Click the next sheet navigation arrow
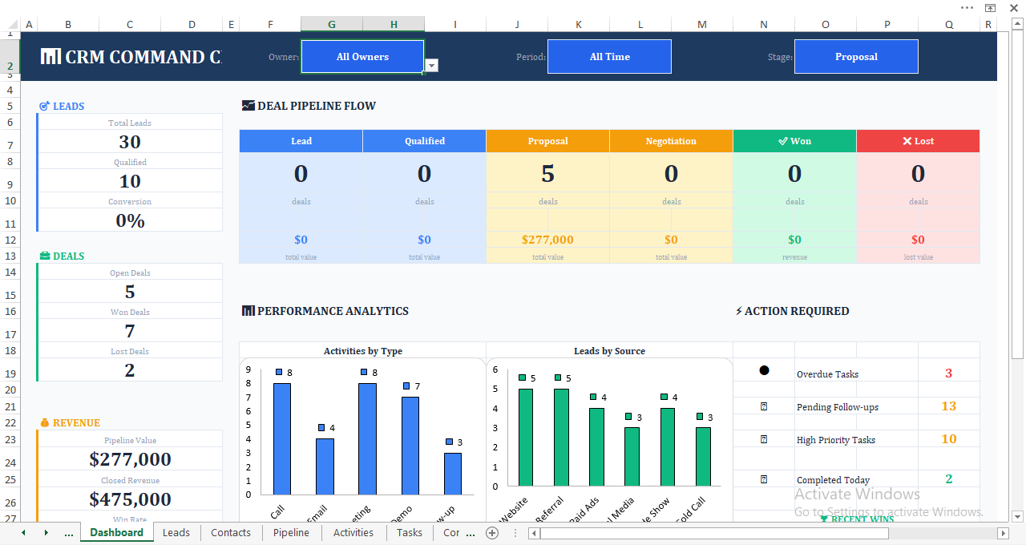This screenshot has width=1026, height=545. [x=46, y=533]
